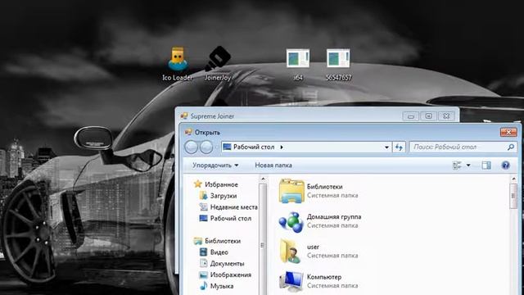Select the JoinerJoy desktop shortcut
The width and height of the screenshot is (524, 295).
point(218,64)
